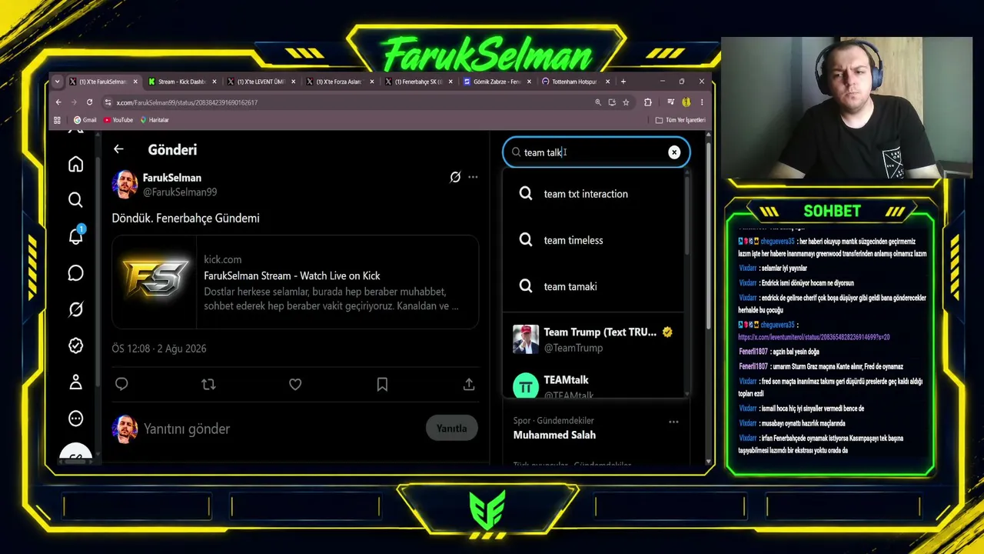984x554 pixels.
Task: Click the share upload icon under the post
Action: [x=469, y=384]
